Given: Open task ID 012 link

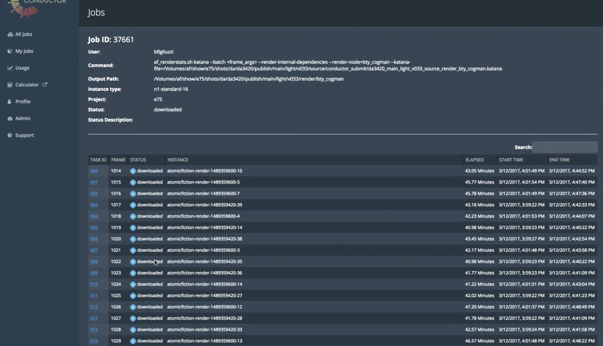Looking at the screenshot, I should pyautogui.click(x=94, y=307).
